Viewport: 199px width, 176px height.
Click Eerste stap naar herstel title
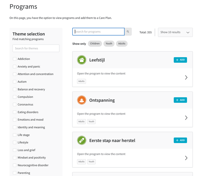click(x=112, y=140)
